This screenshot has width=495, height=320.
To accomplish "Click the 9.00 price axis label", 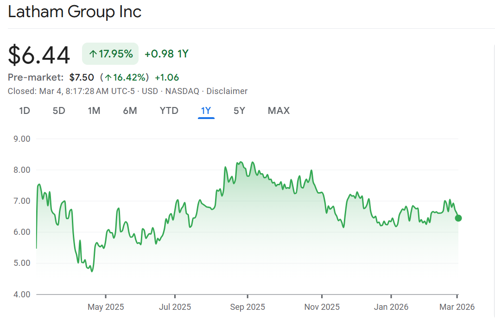I will pos(19,138).
